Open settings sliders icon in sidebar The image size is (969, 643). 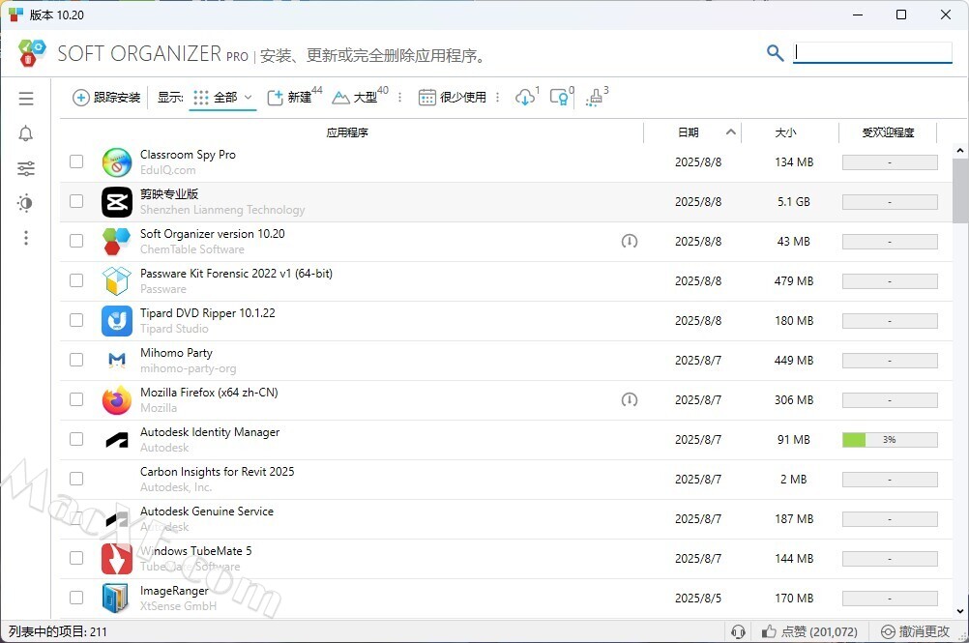point(26,168)
